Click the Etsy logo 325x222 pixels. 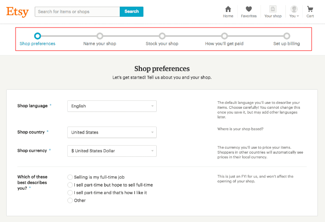coord(17,12)
